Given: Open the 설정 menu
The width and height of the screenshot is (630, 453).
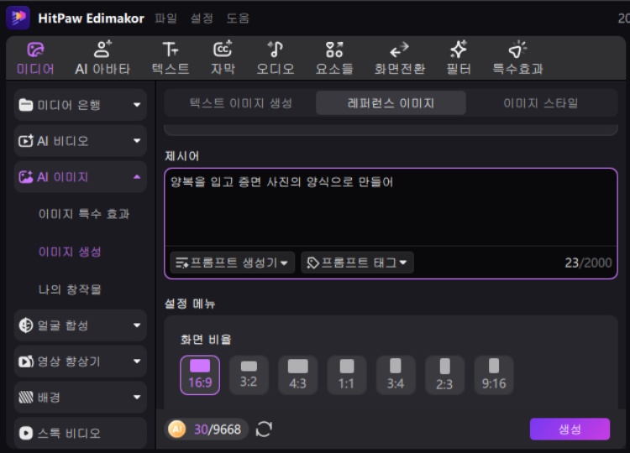Looking at the screenshot, I should (x=202, y=18).
